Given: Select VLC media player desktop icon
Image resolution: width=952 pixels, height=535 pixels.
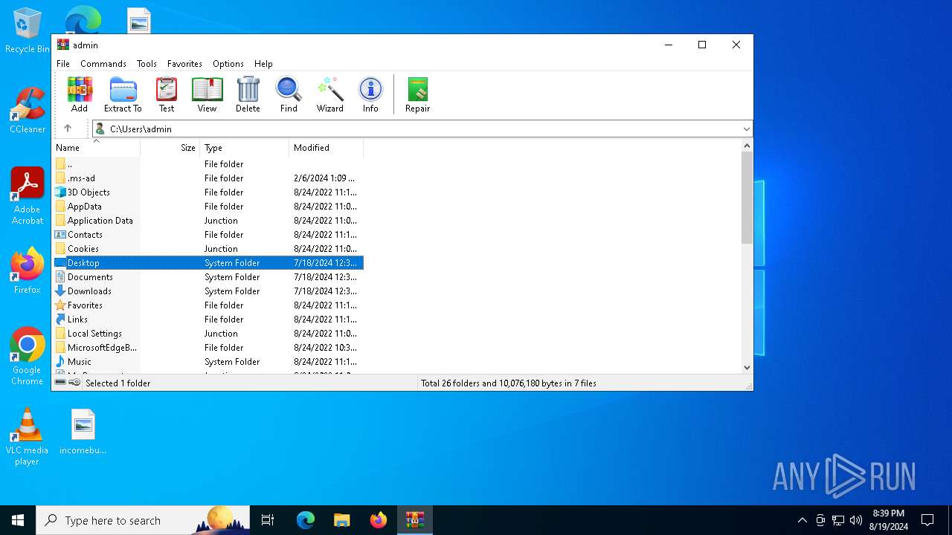Looking at the screenshot, I should [x=28, y=437].
